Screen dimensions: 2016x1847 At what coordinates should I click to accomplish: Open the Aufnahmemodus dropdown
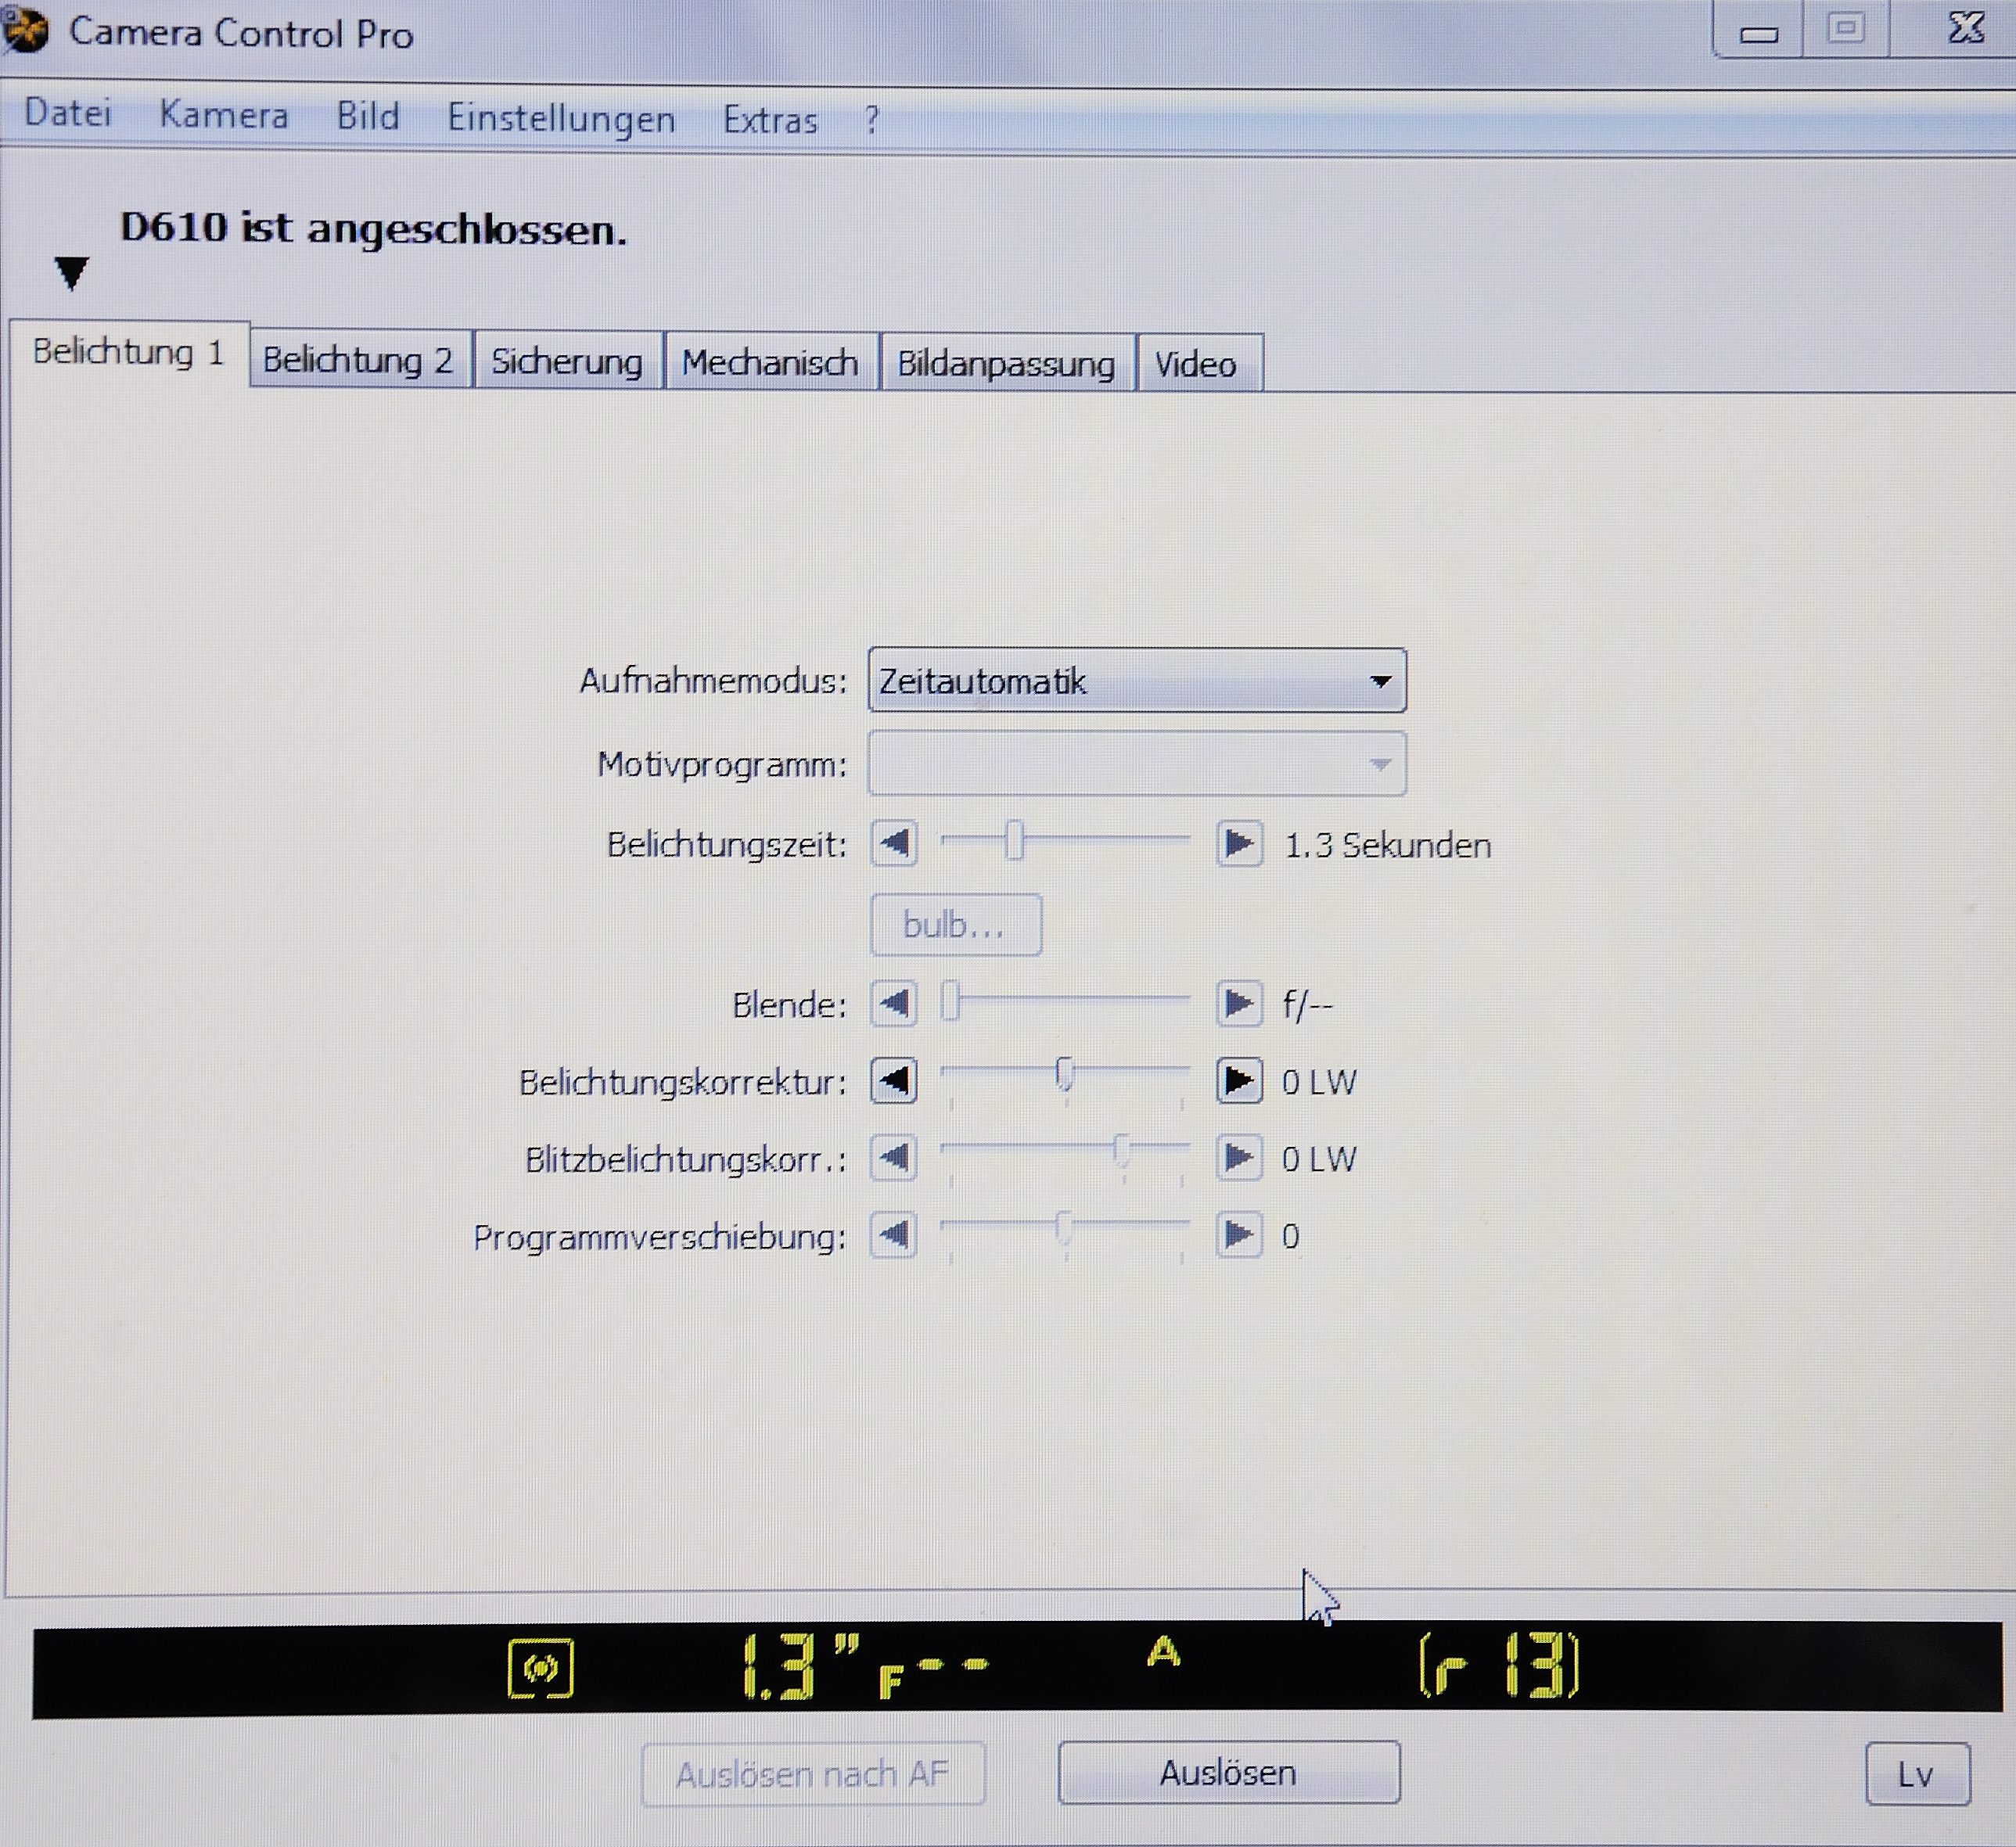click(x=1137, y=681)
